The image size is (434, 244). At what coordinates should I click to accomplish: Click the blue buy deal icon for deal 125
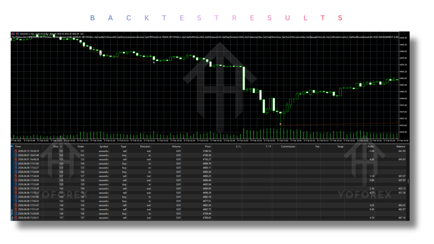tap(16, 168)
